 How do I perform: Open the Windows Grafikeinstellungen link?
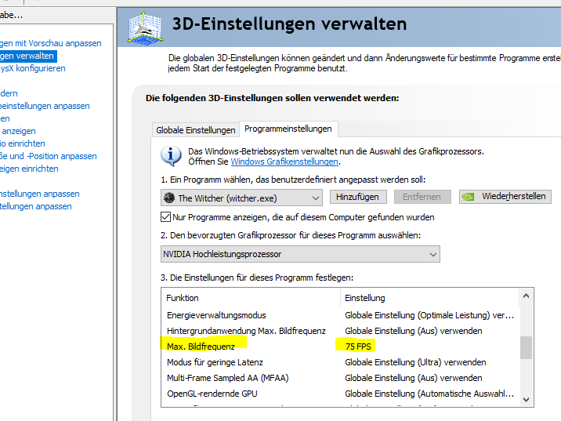tap(284, 162)
